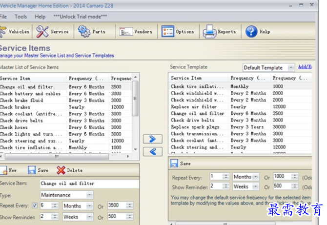The width and height of the screenshot is (327, 225).
Task: Select Change oil and filter in master list
Action: 66,87
